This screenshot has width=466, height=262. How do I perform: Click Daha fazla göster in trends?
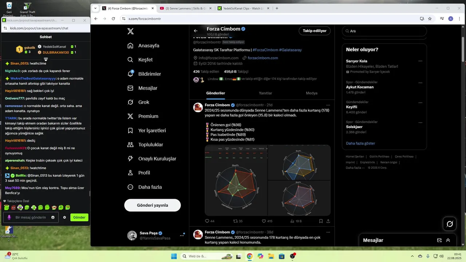[x=360, y=143]
